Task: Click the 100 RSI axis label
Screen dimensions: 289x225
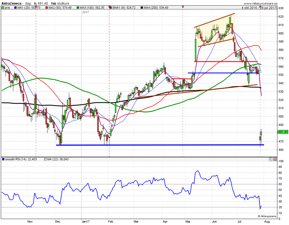Action: click(281, 161)
